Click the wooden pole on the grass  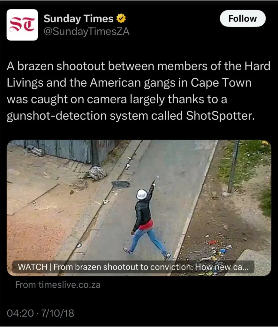coord(233,166)
